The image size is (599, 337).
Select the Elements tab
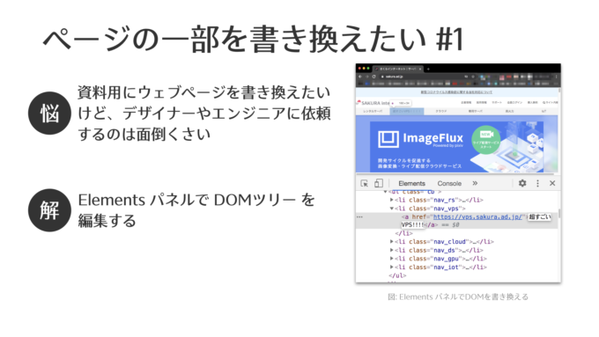click(x=411, y=184)
